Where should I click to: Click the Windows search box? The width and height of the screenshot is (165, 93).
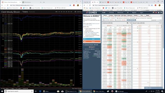tap(19, 91)
